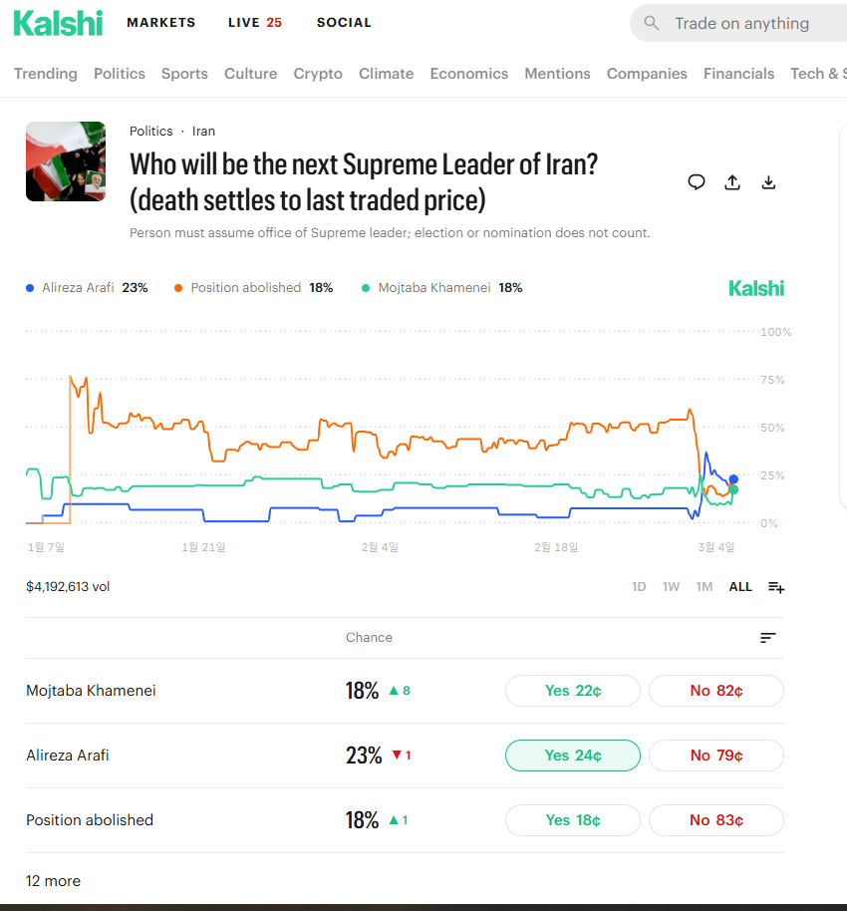Open the MARKETS menu

[x=160, y=23]
